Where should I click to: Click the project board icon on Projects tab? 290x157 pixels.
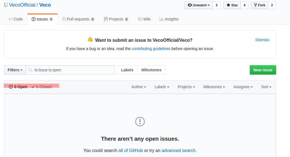(106, 19)
